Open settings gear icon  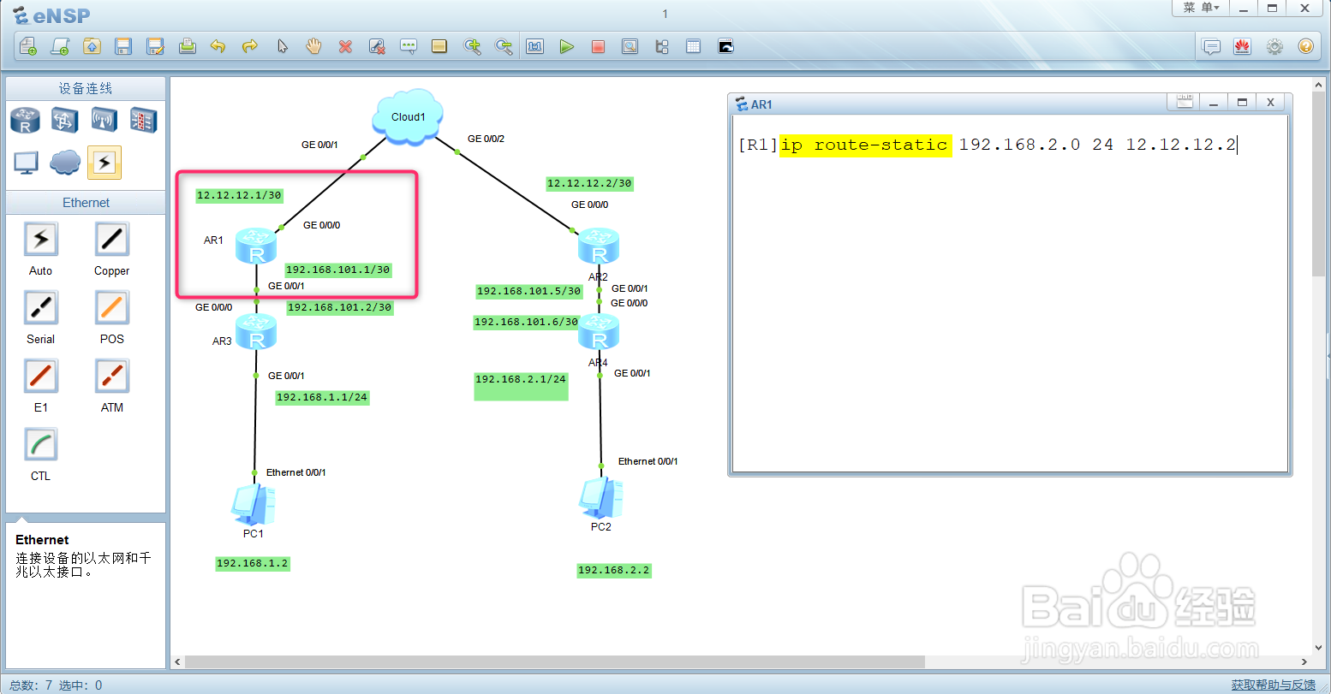pyautogui.click(x=1274, y=46)
